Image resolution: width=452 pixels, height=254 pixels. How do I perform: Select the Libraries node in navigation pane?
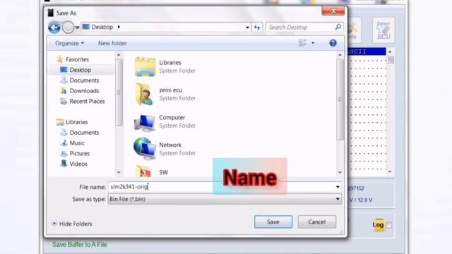pyautogui.click(x=76, y=122)
